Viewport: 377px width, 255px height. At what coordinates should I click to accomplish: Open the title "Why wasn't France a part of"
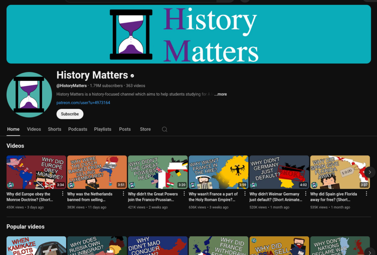(x=213, y=197)
